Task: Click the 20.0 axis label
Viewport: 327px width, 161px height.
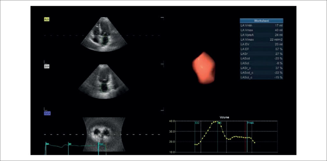Action: point(172,142)
